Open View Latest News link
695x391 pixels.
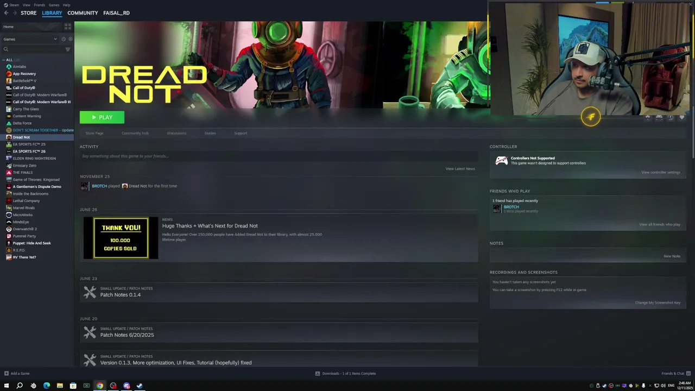(x=460, y=169)
